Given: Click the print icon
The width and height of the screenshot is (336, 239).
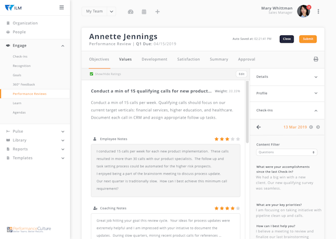Looking at the screenshot, I should point(316,59).
